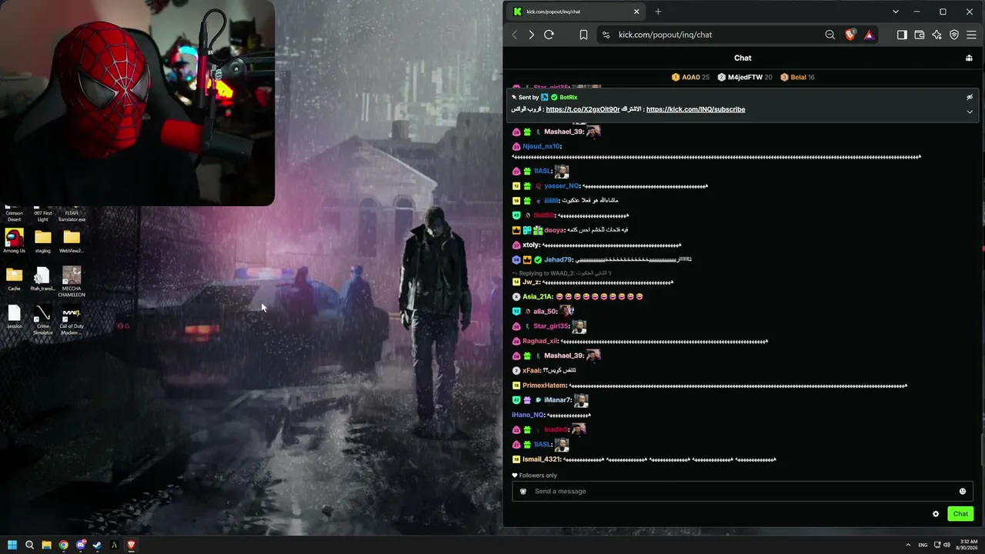Click username Ismail_4321 in chat

542,459
